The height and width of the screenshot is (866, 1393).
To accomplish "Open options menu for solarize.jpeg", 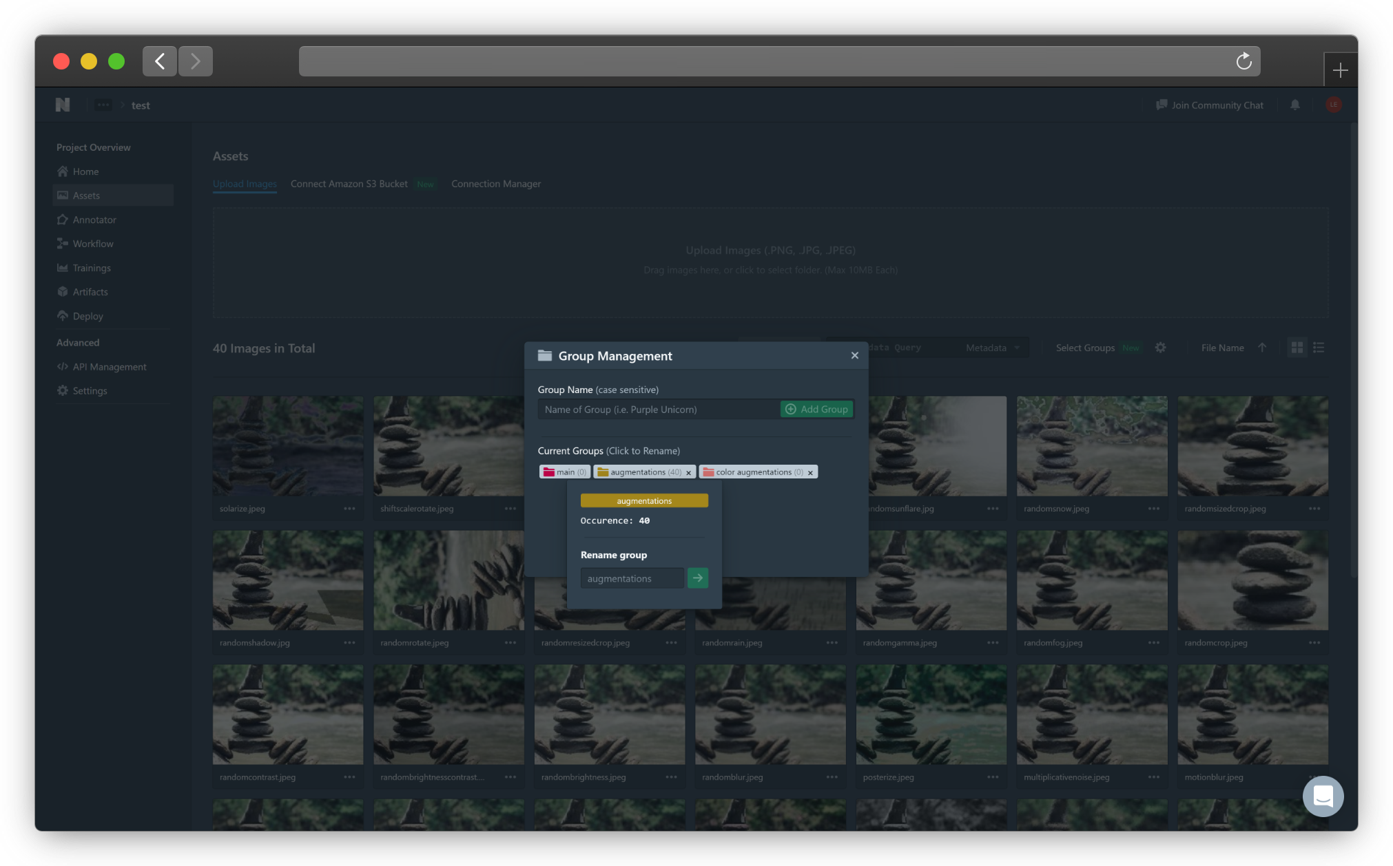I will [349, 509].
